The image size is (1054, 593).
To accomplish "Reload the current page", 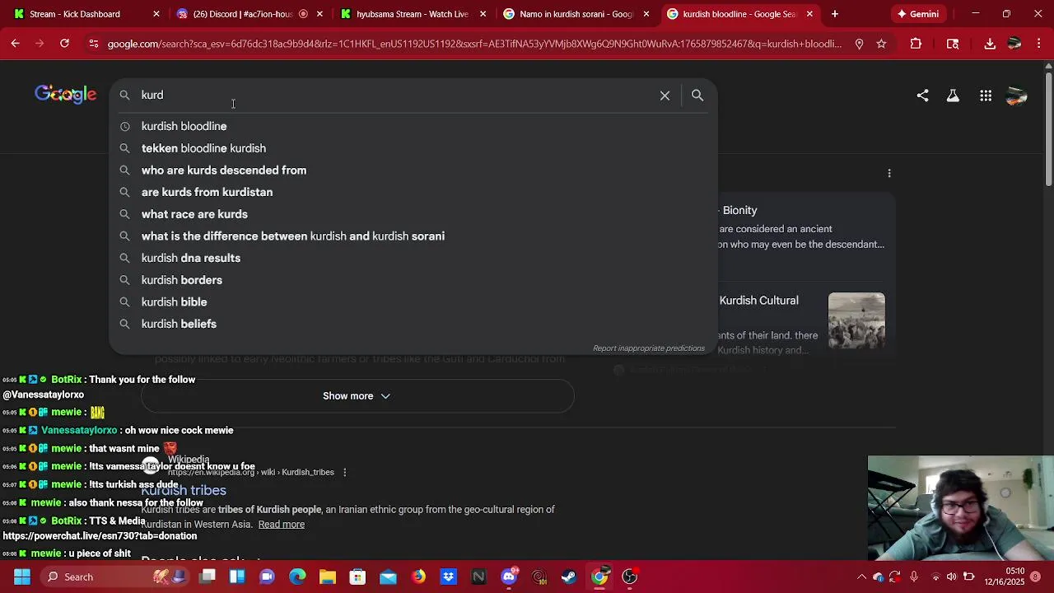I will click(x=64, y=44).
